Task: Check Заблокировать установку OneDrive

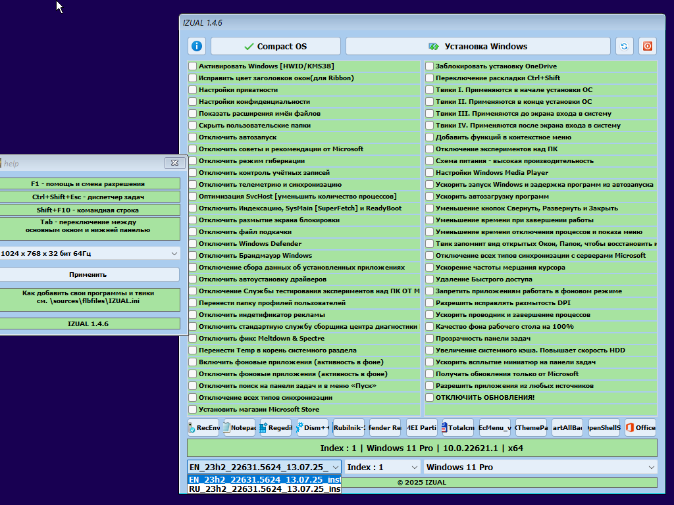Action: coord(429,66)
